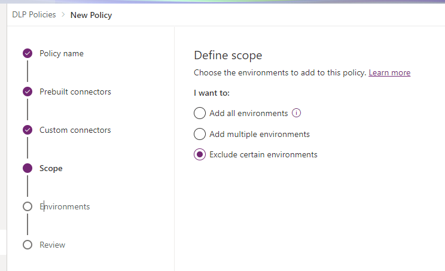Click the empty Review step circle
This screenshot has height=271, width=445.
pyautogui.click(x=27, y=245)
